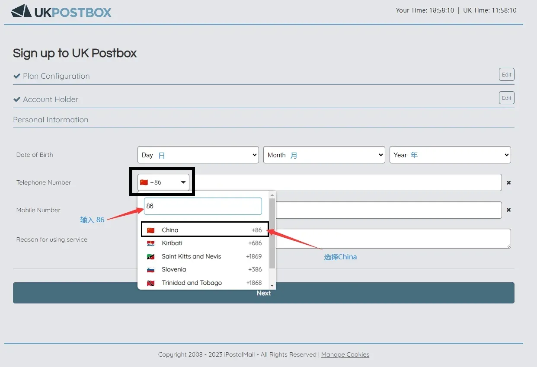Click the Date of Birth label
Screen dimensions: 537x367
tap(35, 155)
